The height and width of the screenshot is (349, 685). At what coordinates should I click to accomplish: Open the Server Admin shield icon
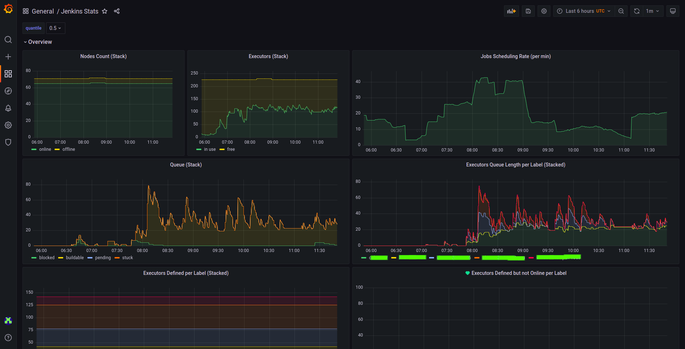(8, 142)
